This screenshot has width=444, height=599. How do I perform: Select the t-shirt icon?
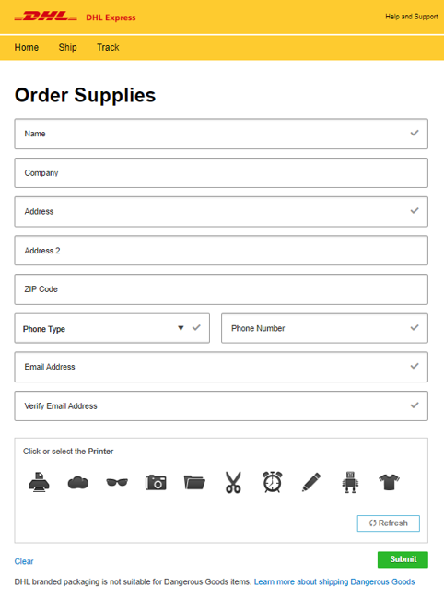coord(389,482)
